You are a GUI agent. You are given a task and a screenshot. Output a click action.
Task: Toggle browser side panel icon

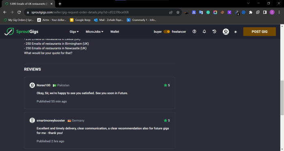click(x=265, y=12)
